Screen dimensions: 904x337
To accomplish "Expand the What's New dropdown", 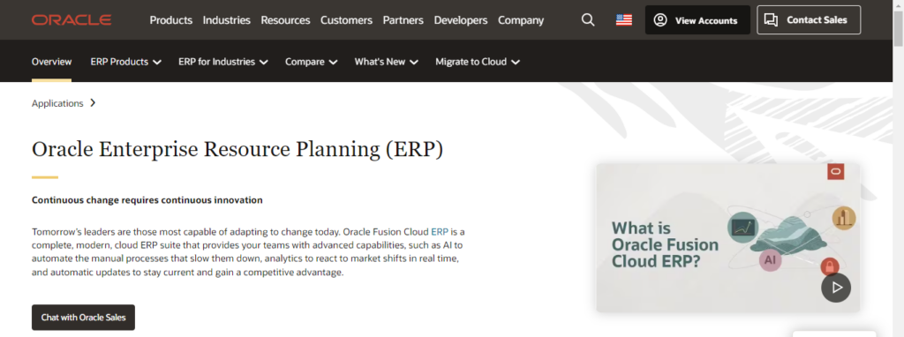I will 387,62.
